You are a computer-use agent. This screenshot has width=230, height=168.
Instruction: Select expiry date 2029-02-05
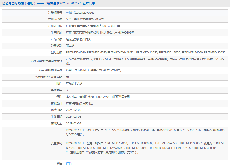(73, 123)
